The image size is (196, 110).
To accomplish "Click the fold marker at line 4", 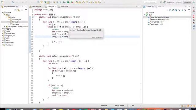I will (34, 17).
